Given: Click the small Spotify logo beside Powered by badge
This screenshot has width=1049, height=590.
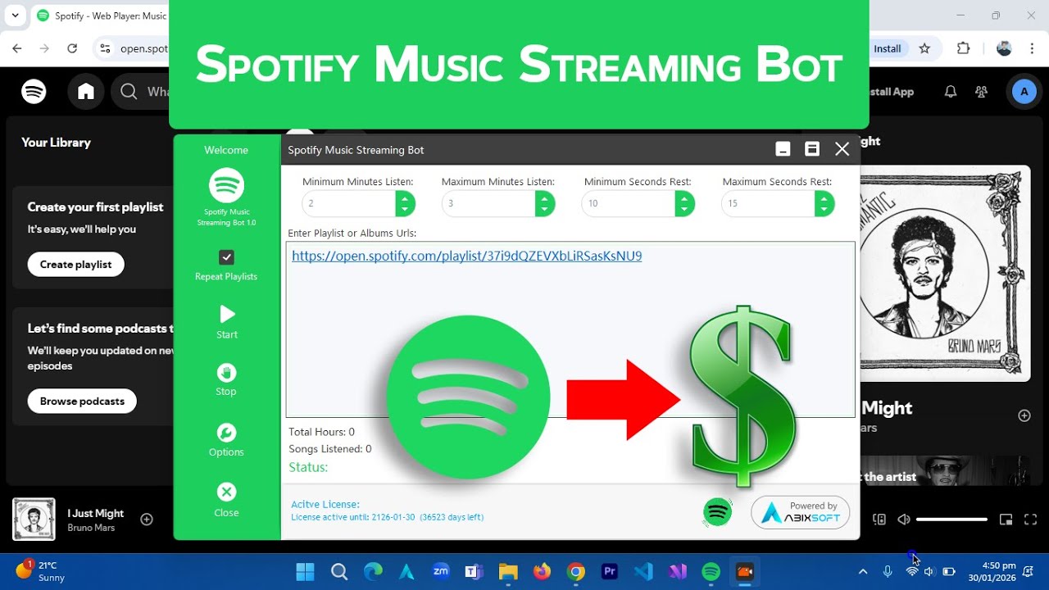Looking at the screenshot, I should (718, 512).
